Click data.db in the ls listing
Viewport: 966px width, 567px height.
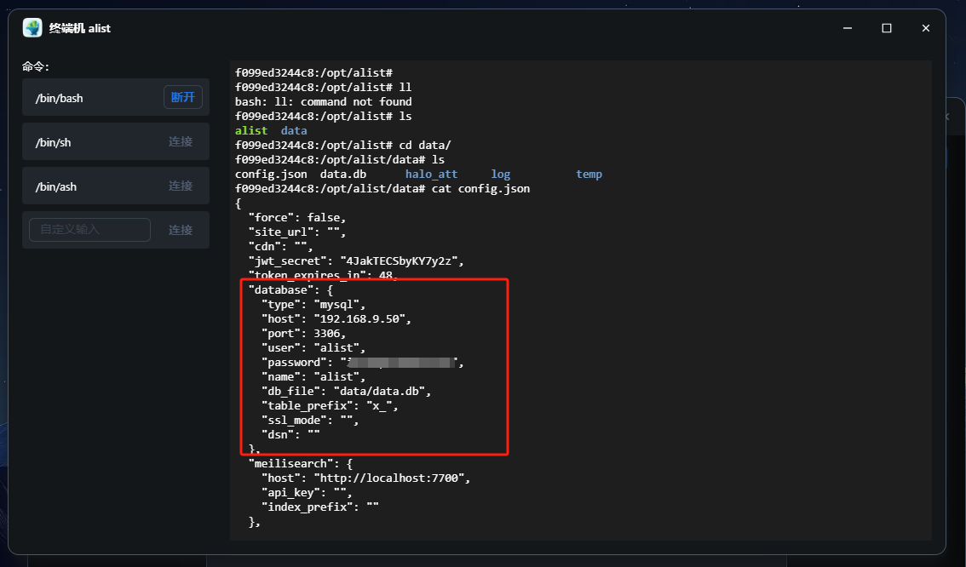click(343, 175)
